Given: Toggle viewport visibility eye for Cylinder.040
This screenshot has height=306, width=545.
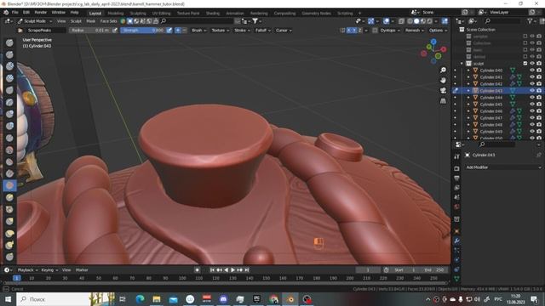Looking at the screenshot, I should click(x=531, y=71).
